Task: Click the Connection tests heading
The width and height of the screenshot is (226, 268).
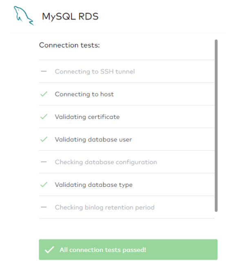Action: (x=69, y=45)
